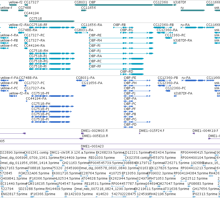Select transcript label yellow-f2-RA
Screen dimensions: 220x198
point(19,25)
